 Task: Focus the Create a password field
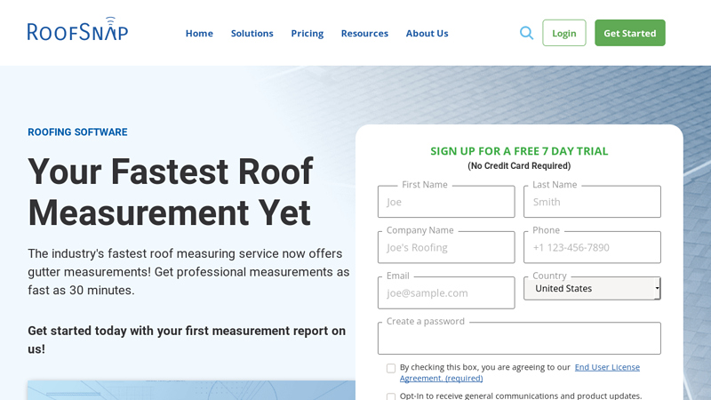click(519, 339)
